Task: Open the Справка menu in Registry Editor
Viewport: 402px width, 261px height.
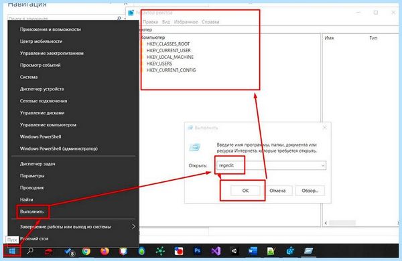Action: point(210,22)
